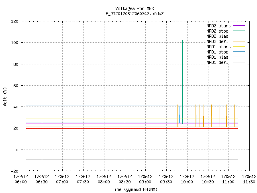Click the x-axis tick 170612 08:30

tap(124, 179)
